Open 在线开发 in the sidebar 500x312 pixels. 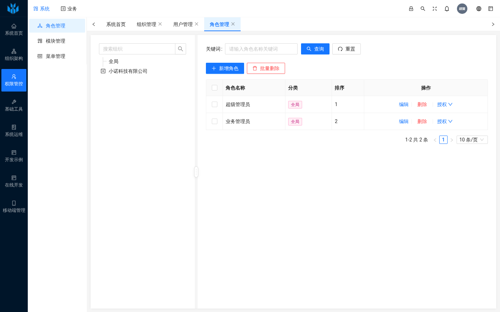click(x=14, y=182)
